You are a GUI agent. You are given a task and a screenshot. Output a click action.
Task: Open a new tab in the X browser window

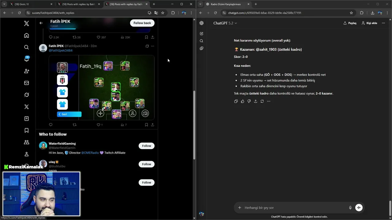(x=154, y=4)
